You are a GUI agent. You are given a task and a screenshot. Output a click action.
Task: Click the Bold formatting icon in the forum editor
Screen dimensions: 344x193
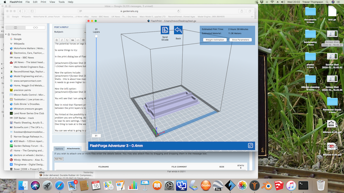point(56,40)
